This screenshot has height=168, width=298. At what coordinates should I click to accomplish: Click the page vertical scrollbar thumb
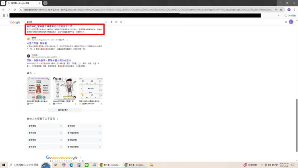pyautogui.click(x=297, y=125)
